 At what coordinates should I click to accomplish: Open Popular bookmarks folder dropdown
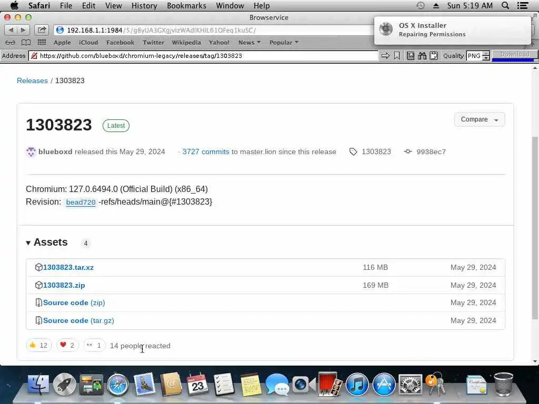pos(284,43)
